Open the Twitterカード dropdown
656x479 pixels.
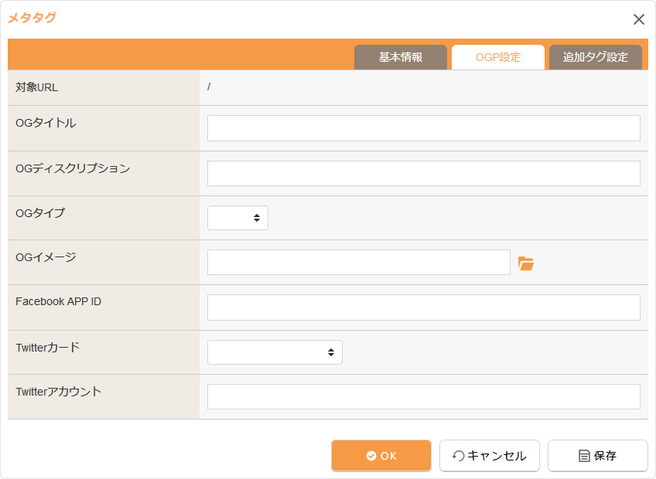click(x=275, y=352)
